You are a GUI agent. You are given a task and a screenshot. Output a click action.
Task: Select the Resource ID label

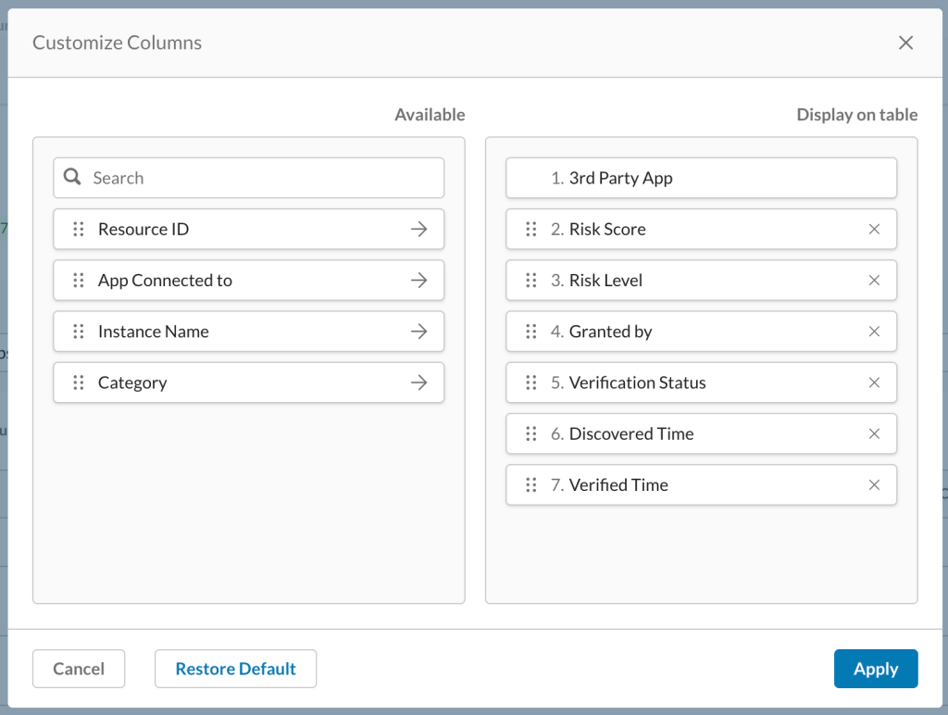(143, 230)
